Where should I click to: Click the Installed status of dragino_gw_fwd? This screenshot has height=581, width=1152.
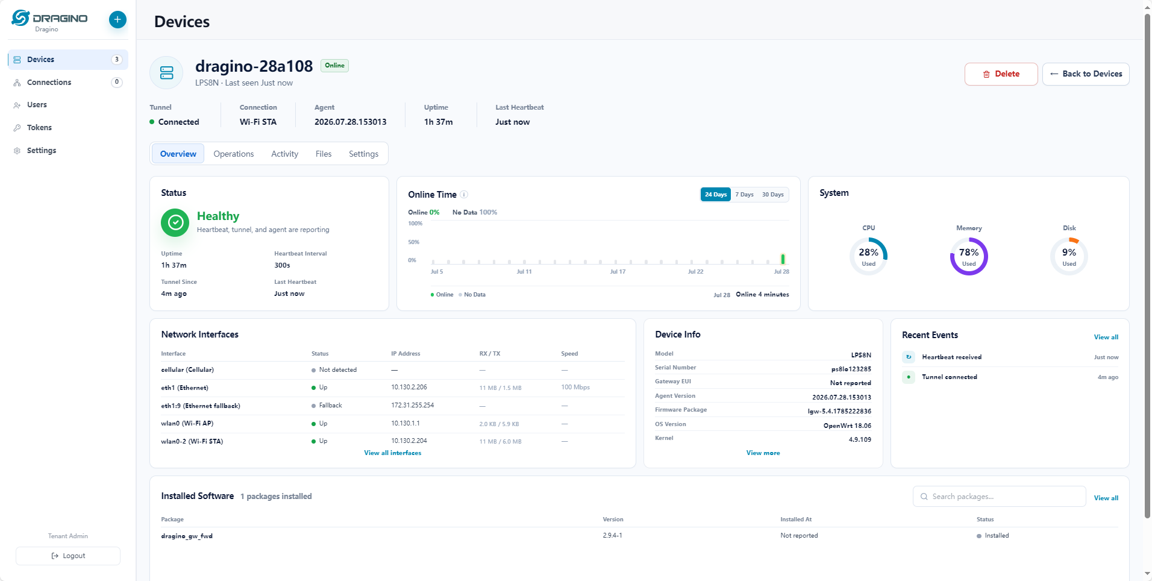[993, 536]
